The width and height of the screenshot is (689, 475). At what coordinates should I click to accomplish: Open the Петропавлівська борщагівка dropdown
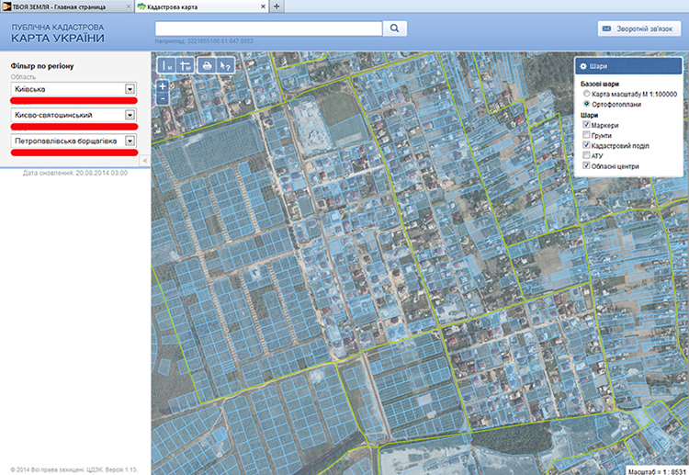(130, 141)
